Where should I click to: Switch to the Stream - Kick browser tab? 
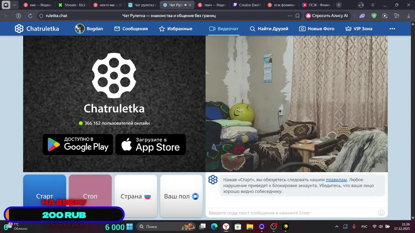tap(73, 5)
